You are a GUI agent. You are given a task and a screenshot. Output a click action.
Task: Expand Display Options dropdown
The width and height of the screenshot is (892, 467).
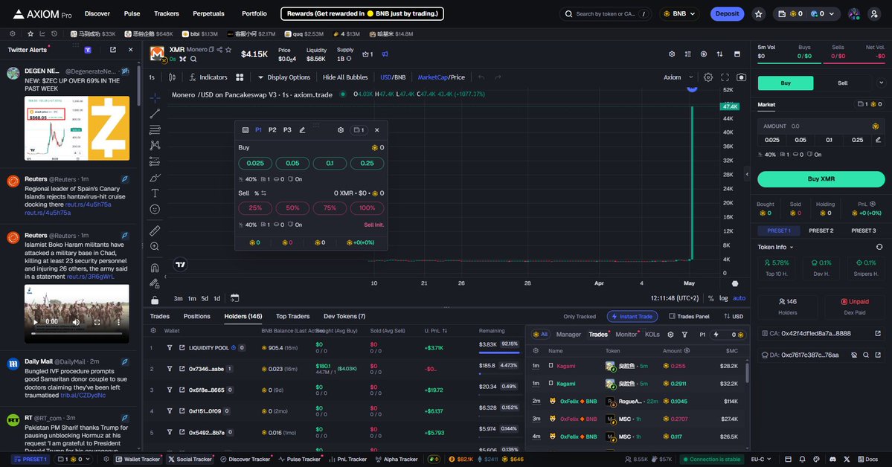tap(284, 77)
